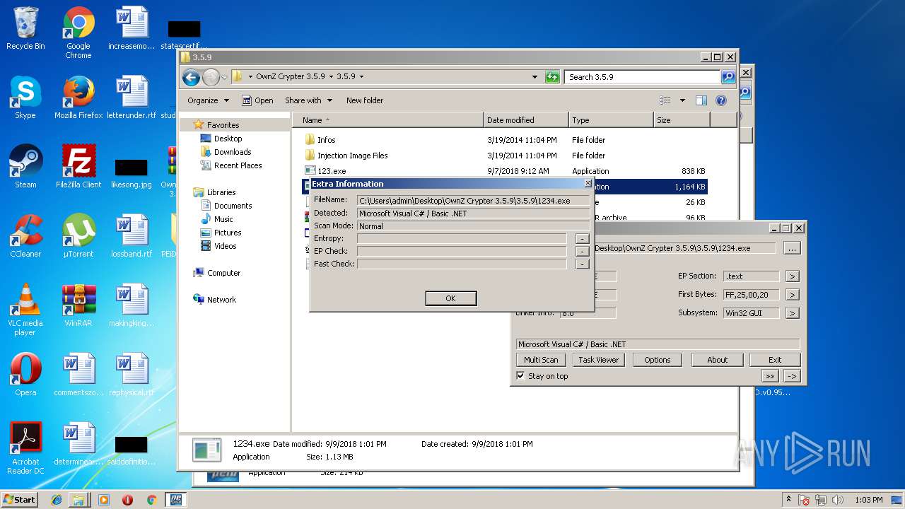
Task: Open the Skype desktop shortcut
Action: coord(25,98)
